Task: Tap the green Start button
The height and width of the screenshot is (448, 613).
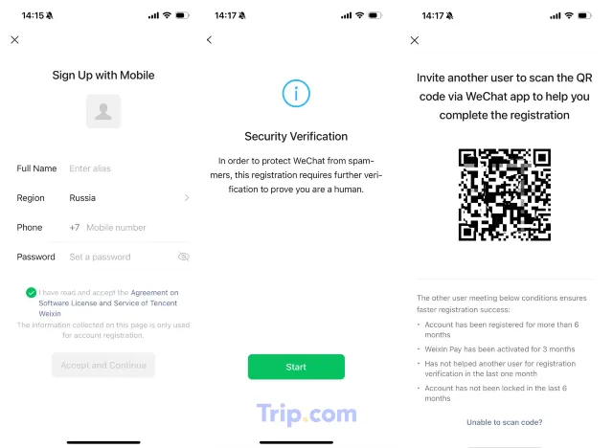Action: pyautogui.click(x=296, y=367)
